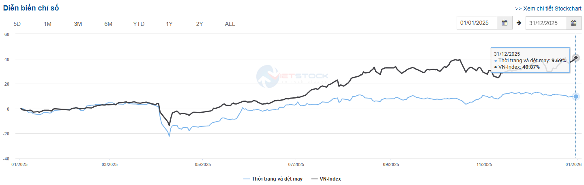Click the end date field 31/12/2025
Screen dimensions: 584x185
pyautogui.click(x=546, y=23)
